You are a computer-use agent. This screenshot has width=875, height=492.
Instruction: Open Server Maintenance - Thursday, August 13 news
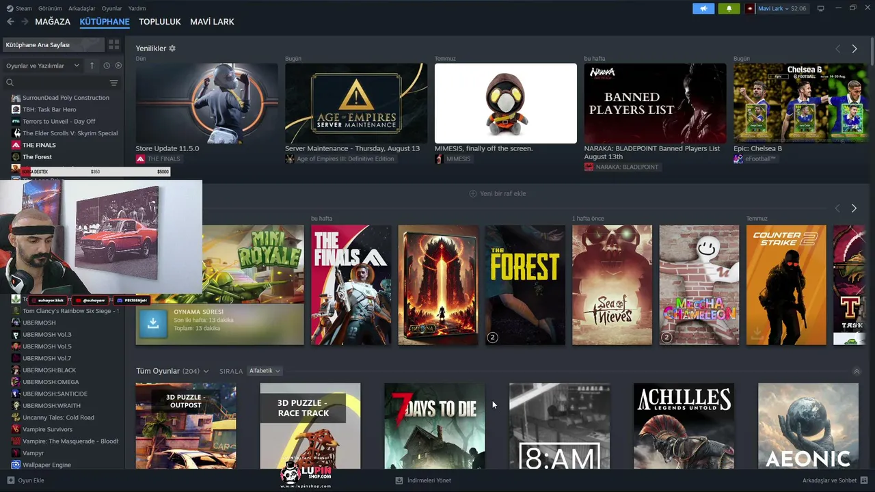[352, 148]
